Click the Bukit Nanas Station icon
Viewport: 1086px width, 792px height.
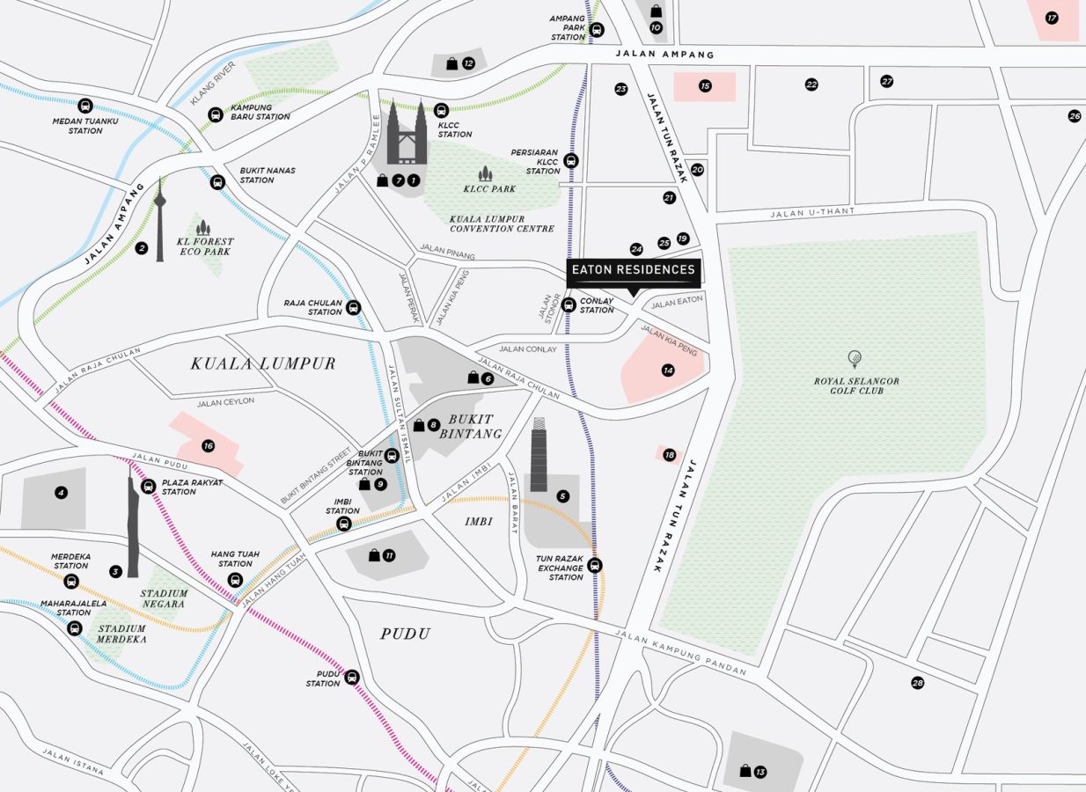click(218, 182)
